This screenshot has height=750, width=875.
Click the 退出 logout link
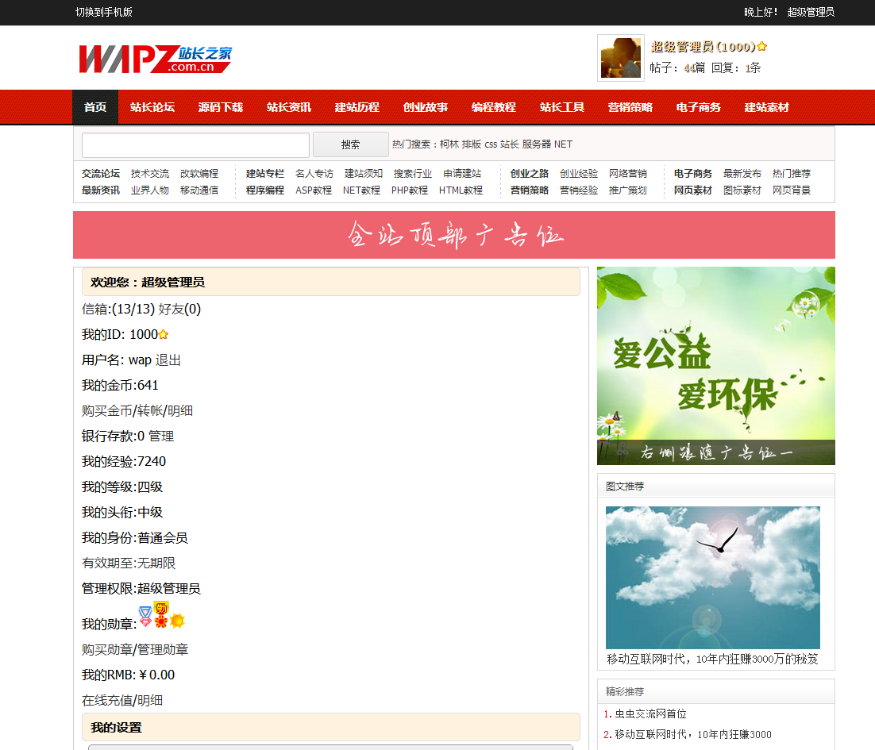(168, 360)
